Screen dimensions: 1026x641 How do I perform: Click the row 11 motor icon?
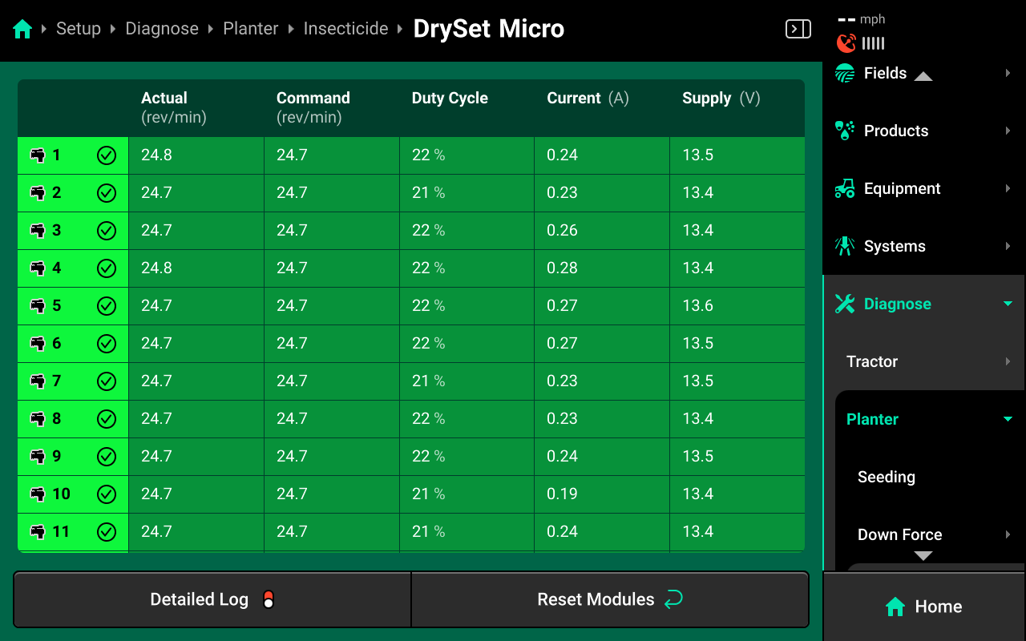(x=38, y=532)
